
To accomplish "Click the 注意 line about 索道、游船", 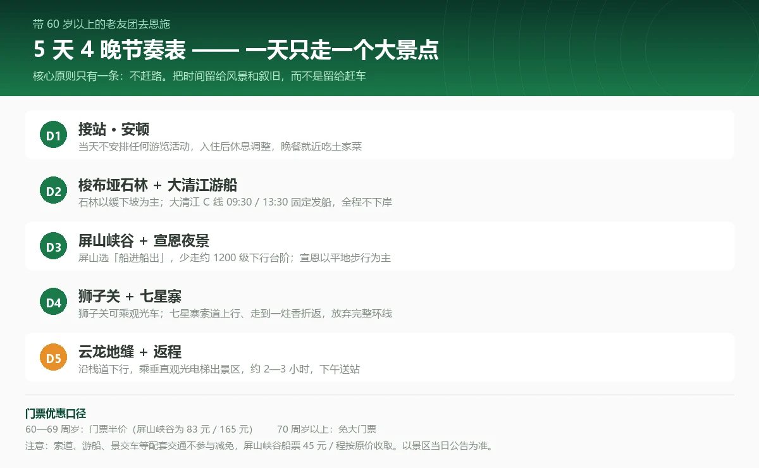I will coord(259,445).
